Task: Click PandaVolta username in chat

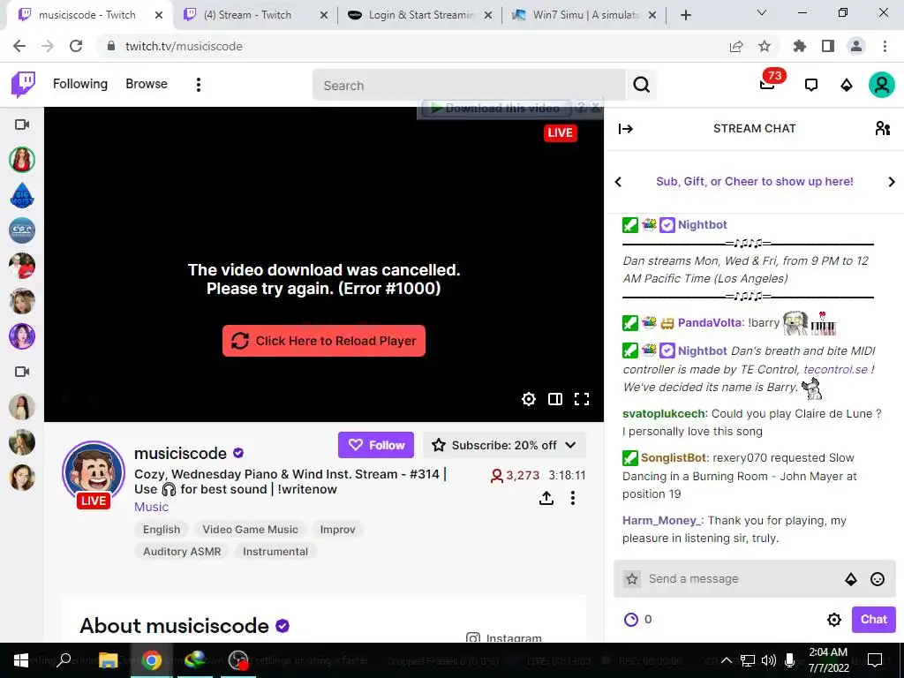Action: tap(710, 322)
